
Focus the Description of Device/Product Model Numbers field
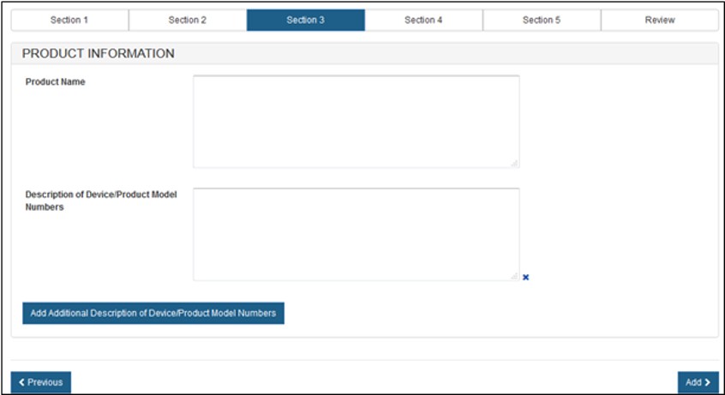click(x=356, y=233)
